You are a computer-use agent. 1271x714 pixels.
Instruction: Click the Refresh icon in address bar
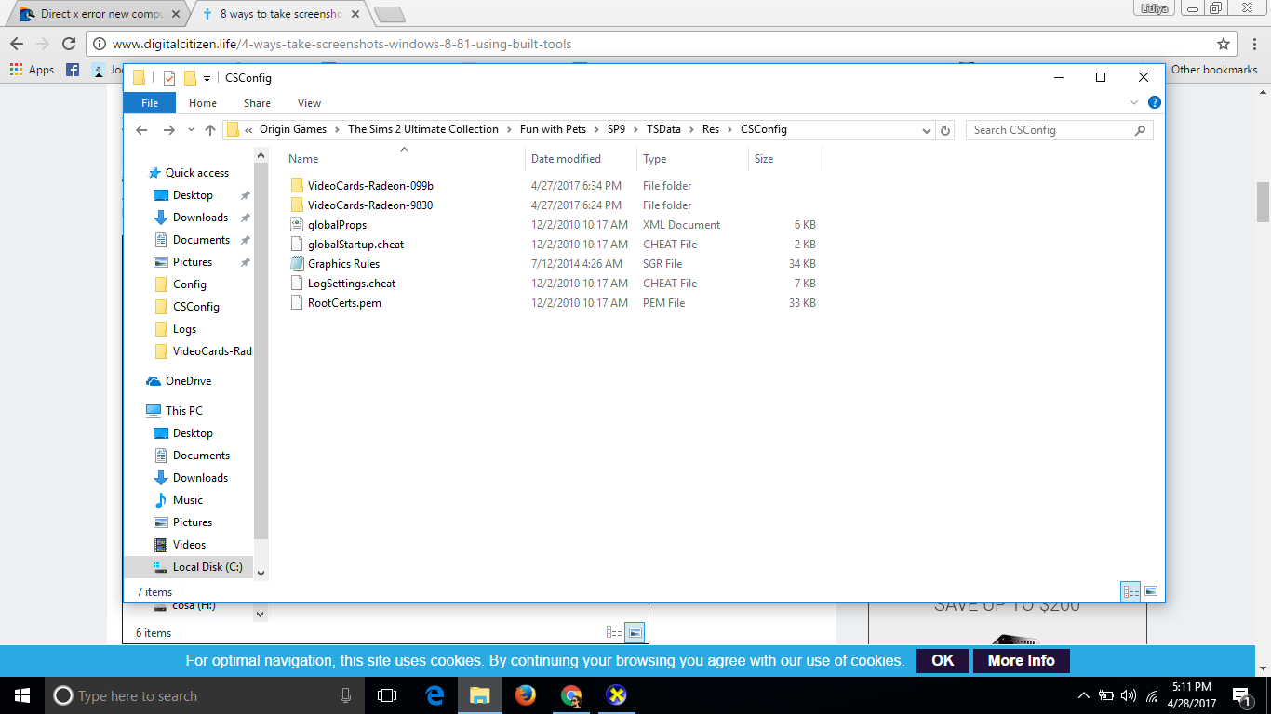[945, 130]
